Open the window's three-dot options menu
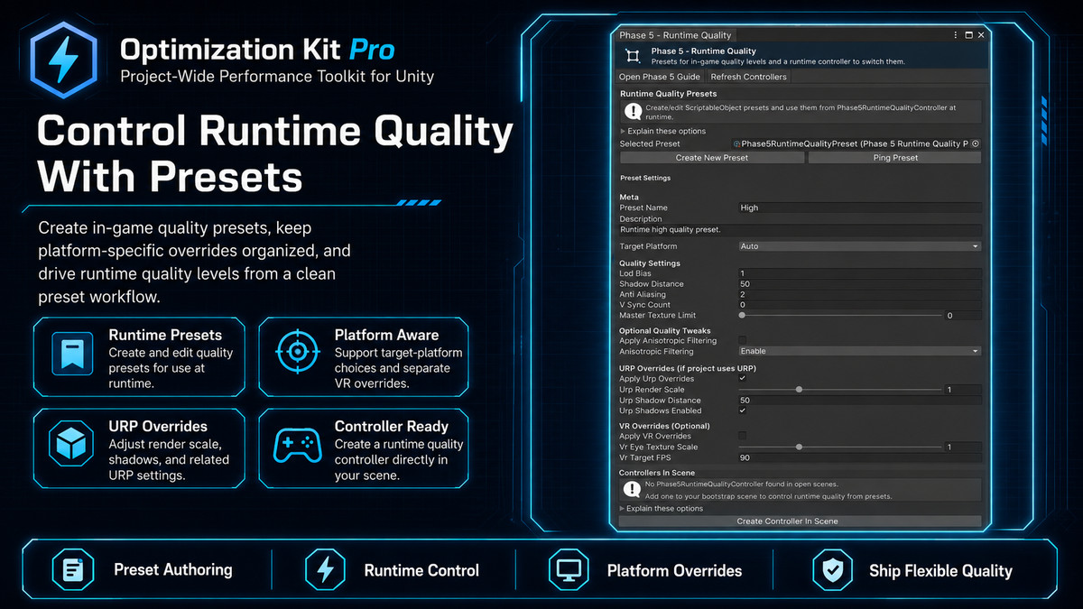 point(956,35)
